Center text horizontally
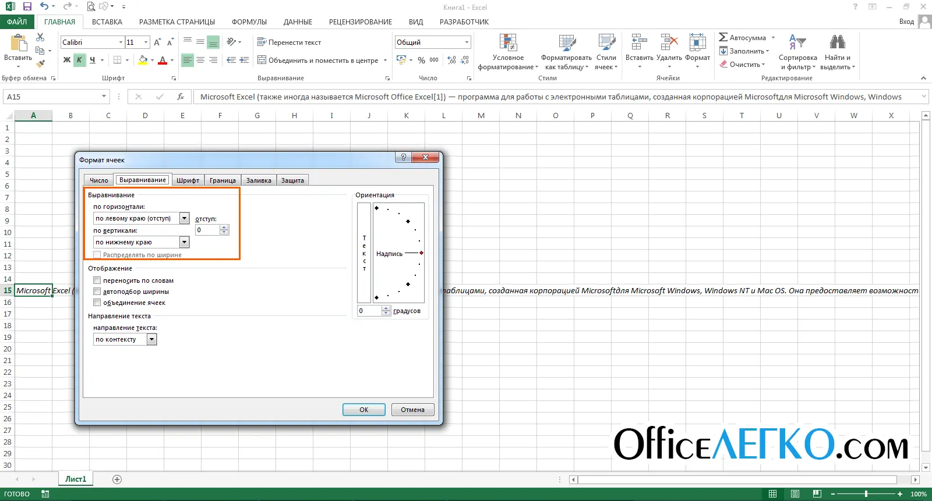932x501 pixels. (200, 60)
